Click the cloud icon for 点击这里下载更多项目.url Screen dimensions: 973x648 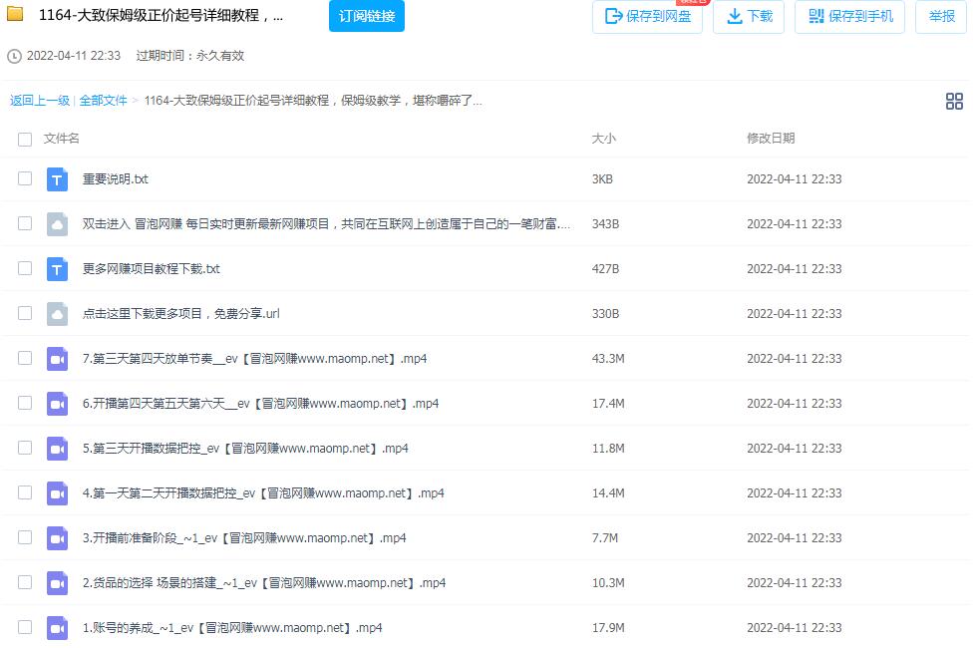pyautogui.click(x=57, y=314)
